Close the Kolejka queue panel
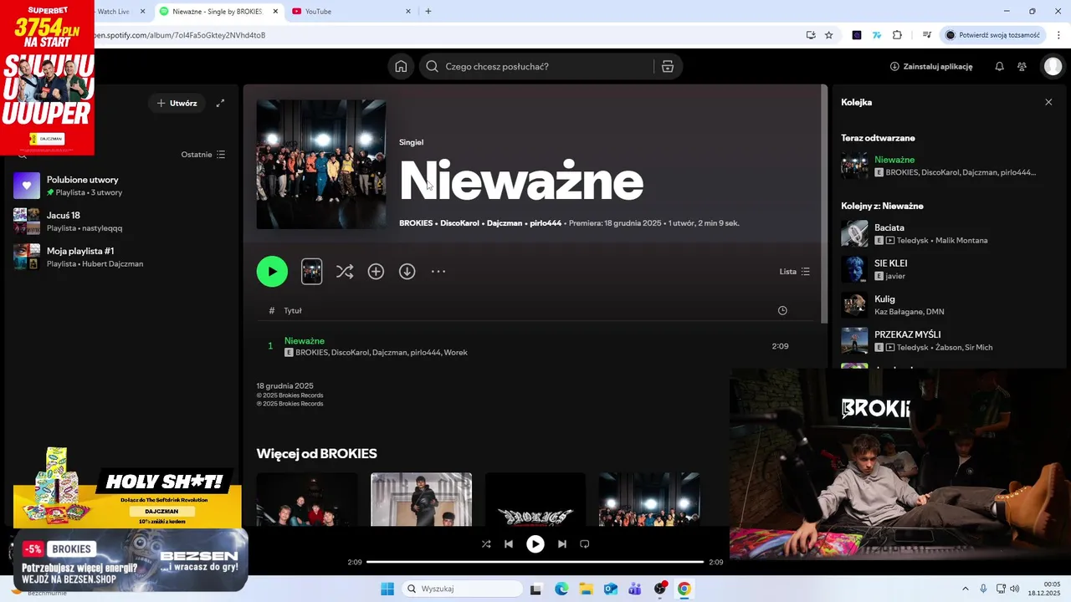 click(x=1048, y=102)
